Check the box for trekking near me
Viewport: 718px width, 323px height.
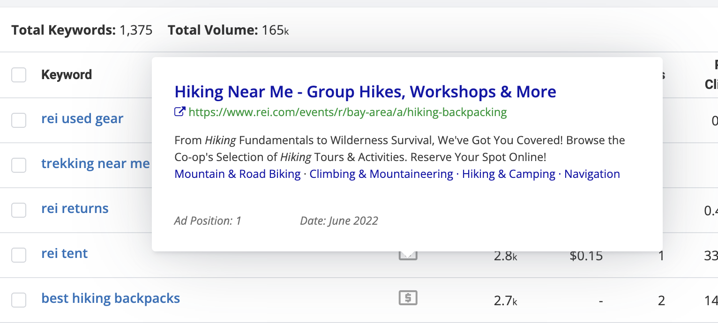[19, 165]
